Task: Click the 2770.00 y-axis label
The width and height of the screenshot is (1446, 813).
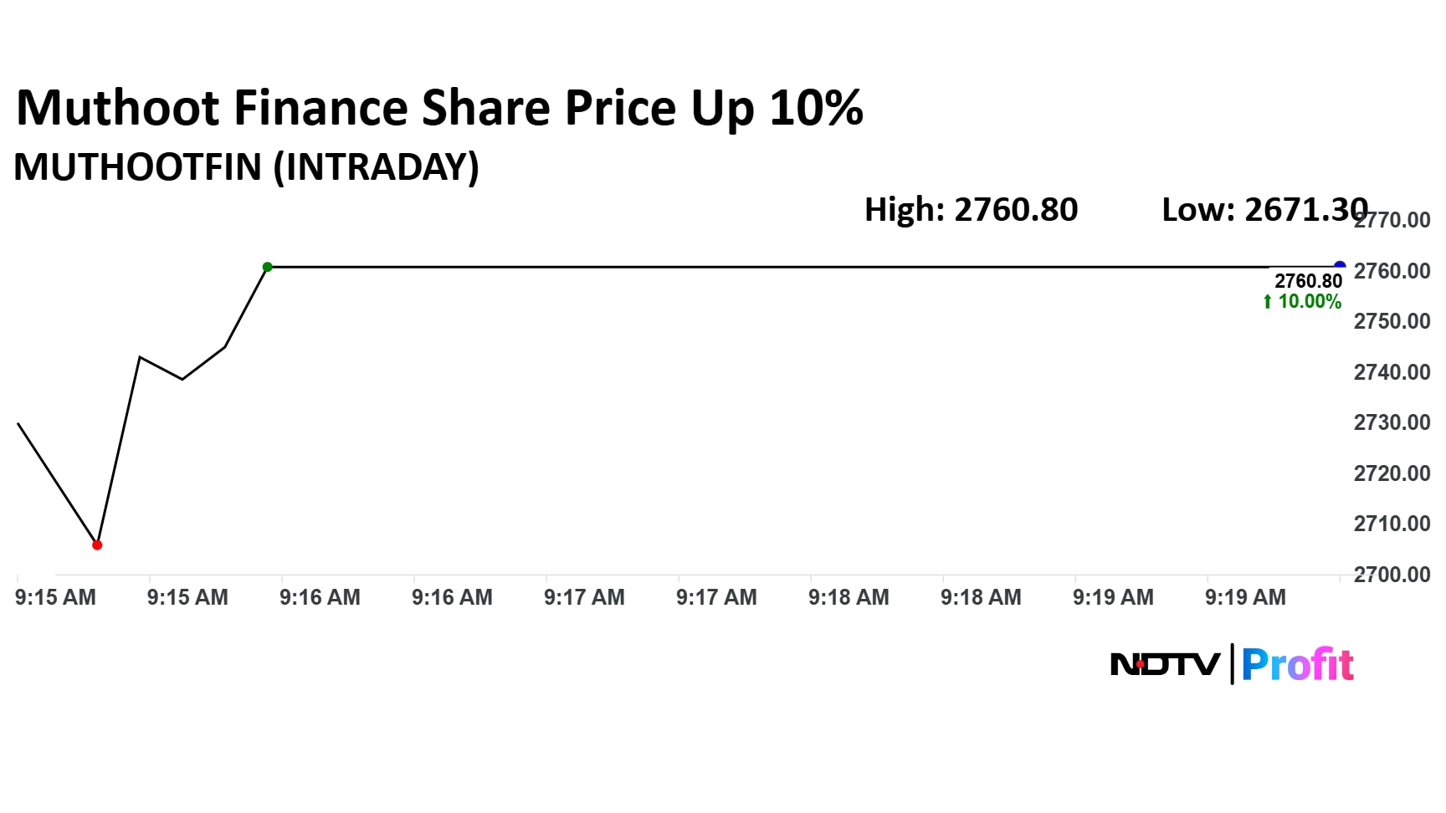Action: coord(1393,221)
